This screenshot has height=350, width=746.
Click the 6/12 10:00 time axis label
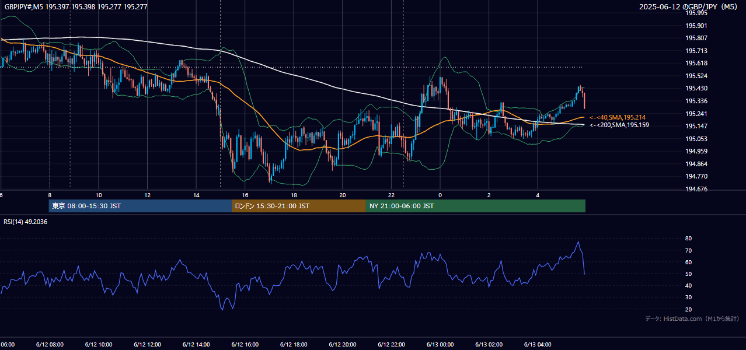[98, 345]
